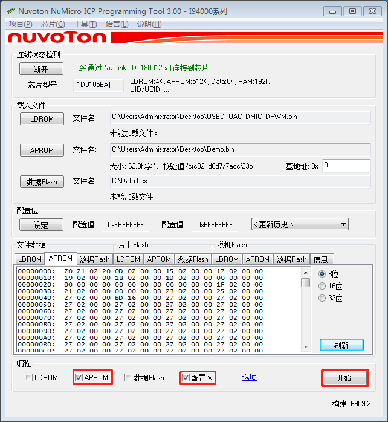Switch to the 信息 tab
This screenshot has height=422, width=388.
click(x=322, y=259)
